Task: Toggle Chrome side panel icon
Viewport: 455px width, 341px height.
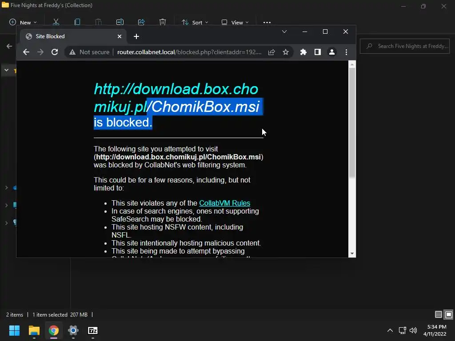Action: (x=317, y=52)
